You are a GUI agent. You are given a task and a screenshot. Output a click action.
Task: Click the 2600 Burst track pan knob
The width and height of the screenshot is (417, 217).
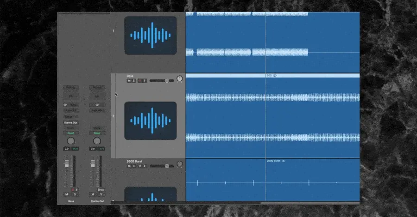tap(179, 164)
